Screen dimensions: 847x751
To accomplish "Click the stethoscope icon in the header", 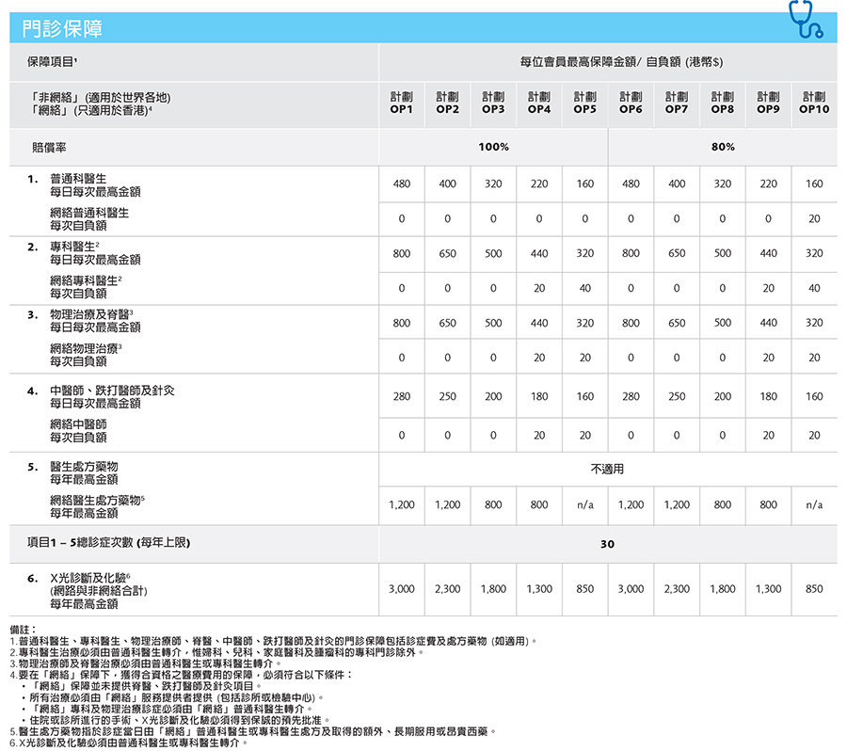I will point(805,20).
